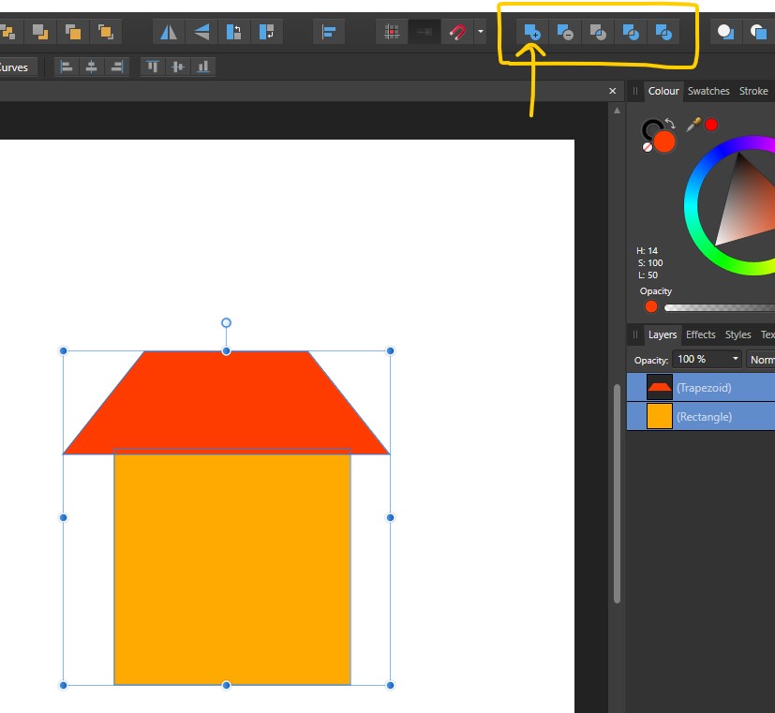Apply the Divide boolean operation
775x713 pixels.
click(663, 33)
